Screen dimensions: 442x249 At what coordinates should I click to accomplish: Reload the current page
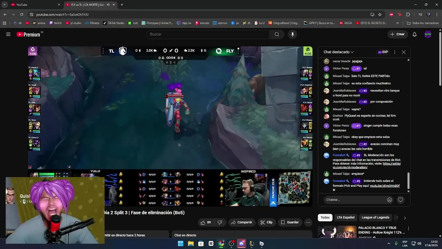click(x=21, y=15)
